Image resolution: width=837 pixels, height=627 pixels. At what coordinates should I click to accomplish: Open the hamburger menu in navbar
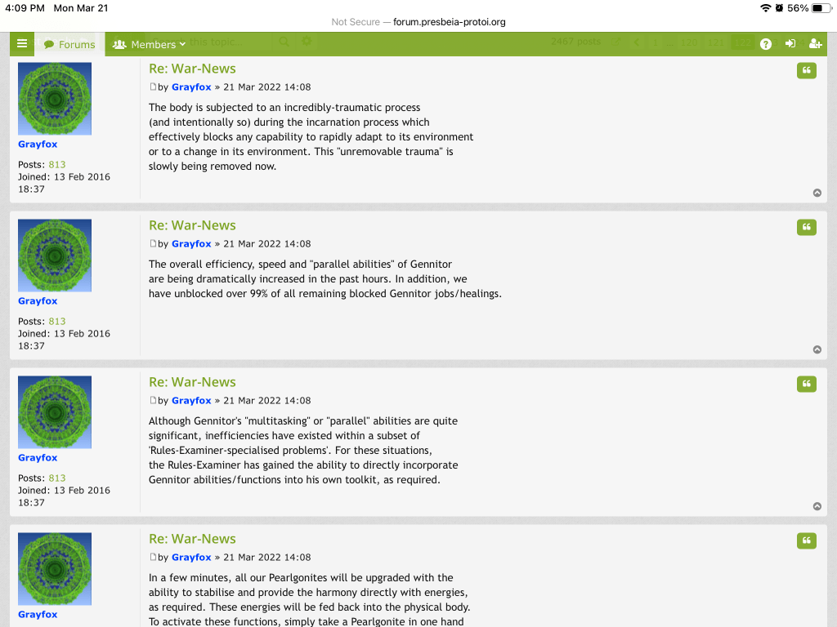tap(22, 44)
